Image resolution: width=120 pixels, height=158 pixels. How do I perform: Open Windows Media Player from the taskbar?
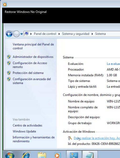[57, 155]
